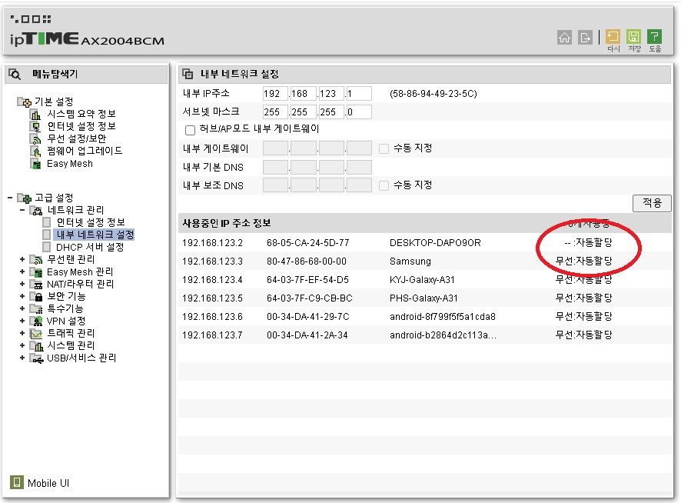Select the 192.168.123.7 address entry
Viewport: 681px width, 503px height.
click(x=212, y=335)
